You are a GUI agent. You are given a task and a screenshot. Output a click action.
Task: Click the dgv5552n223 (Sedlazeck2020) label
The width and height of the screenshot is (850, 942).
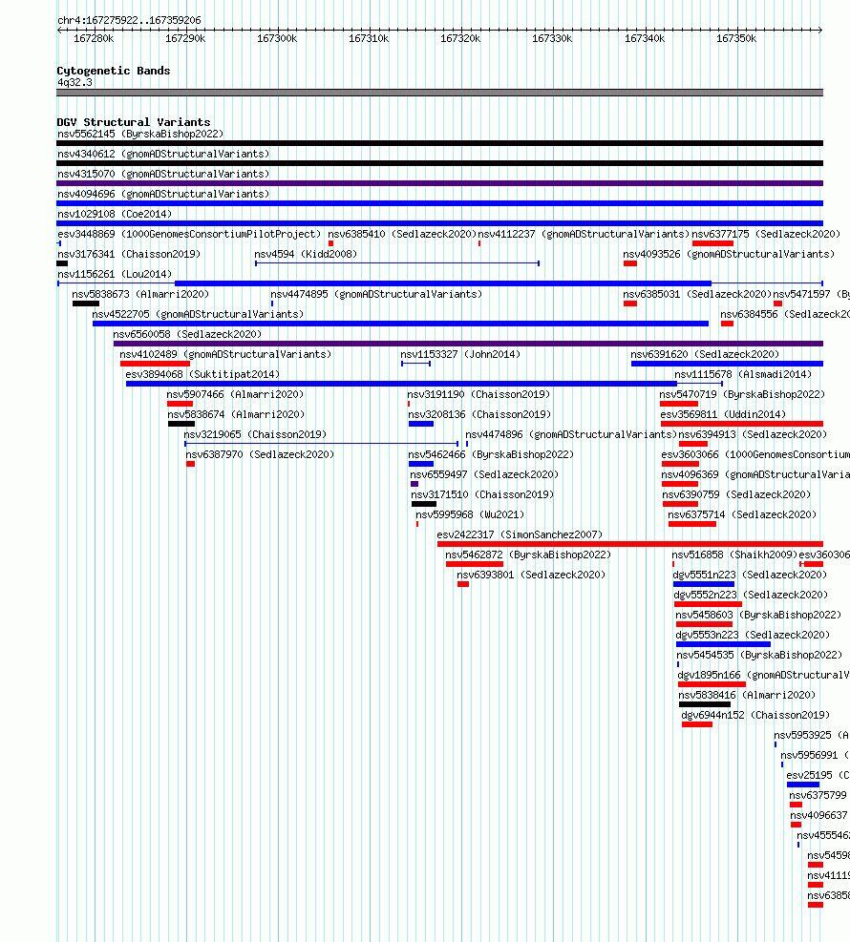point(751,595)
